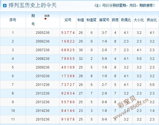Viewport: 159px width, 125px height.
Task: Click the 排列五历史上的今天 title
Action: [x=32, y=5]
